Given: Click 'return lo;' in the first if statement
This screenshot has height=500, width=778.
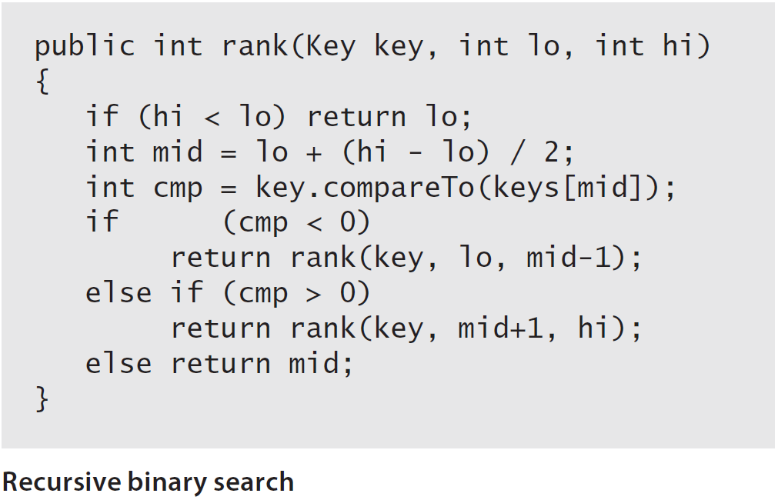Looking at the screenshot, I should click(x=389, y=118).
